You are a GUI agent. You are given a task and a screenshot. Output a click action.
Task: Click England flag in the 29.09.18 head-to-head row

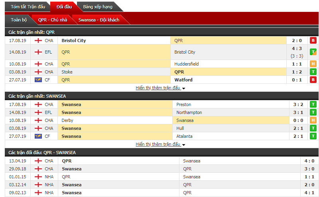pos(38,169)
